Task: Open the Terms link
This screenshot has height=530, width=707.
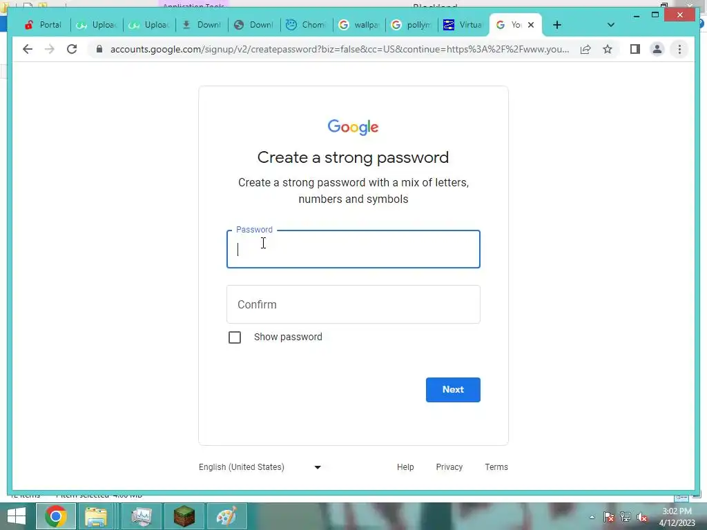Action: point(496,467)
